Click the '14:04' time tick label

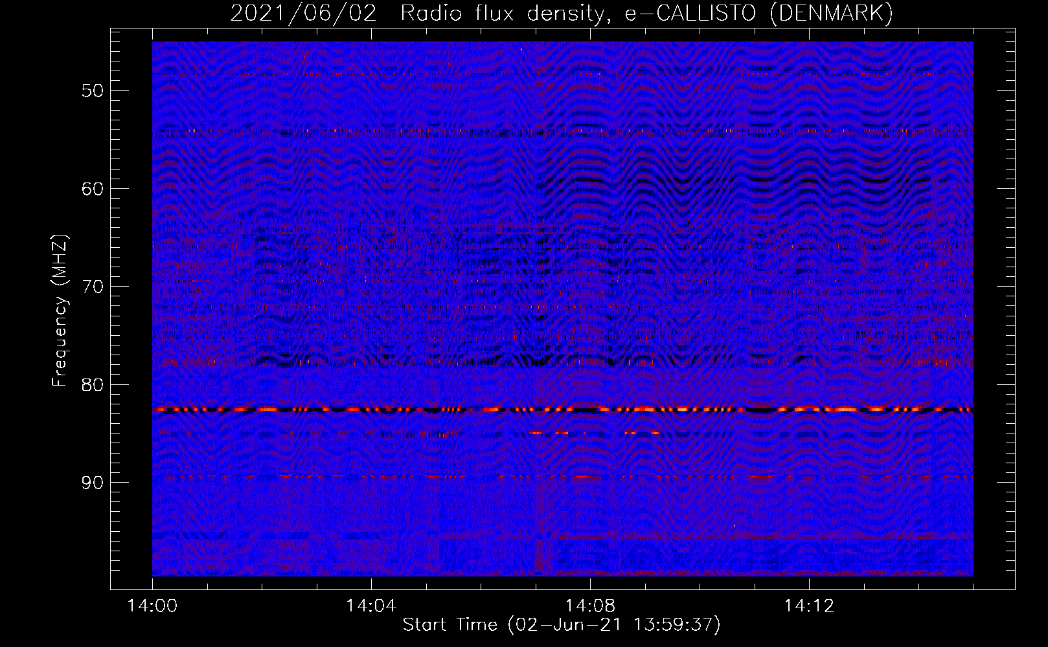coord(370,606)
